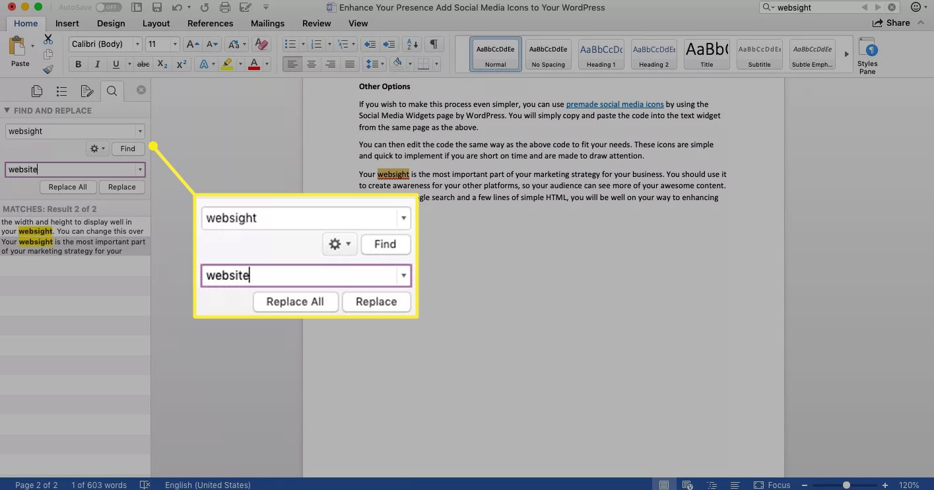The image size is (934, 490).
Task: Click the Redo icon in title bar
Action: tap(204, 8)
